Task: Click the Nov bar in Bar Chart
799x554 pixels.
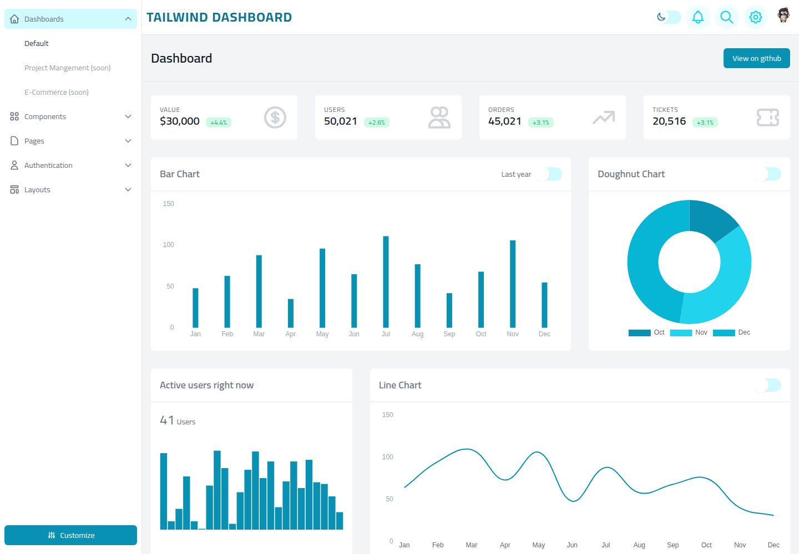Action: [513, 284]
